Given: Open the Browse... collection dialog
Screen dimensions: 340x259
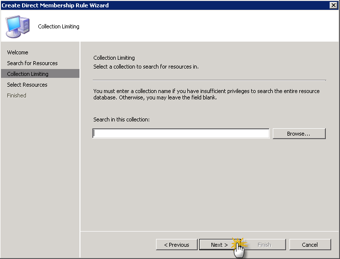Looking at the screenshot, I should (x=299, y=134).
